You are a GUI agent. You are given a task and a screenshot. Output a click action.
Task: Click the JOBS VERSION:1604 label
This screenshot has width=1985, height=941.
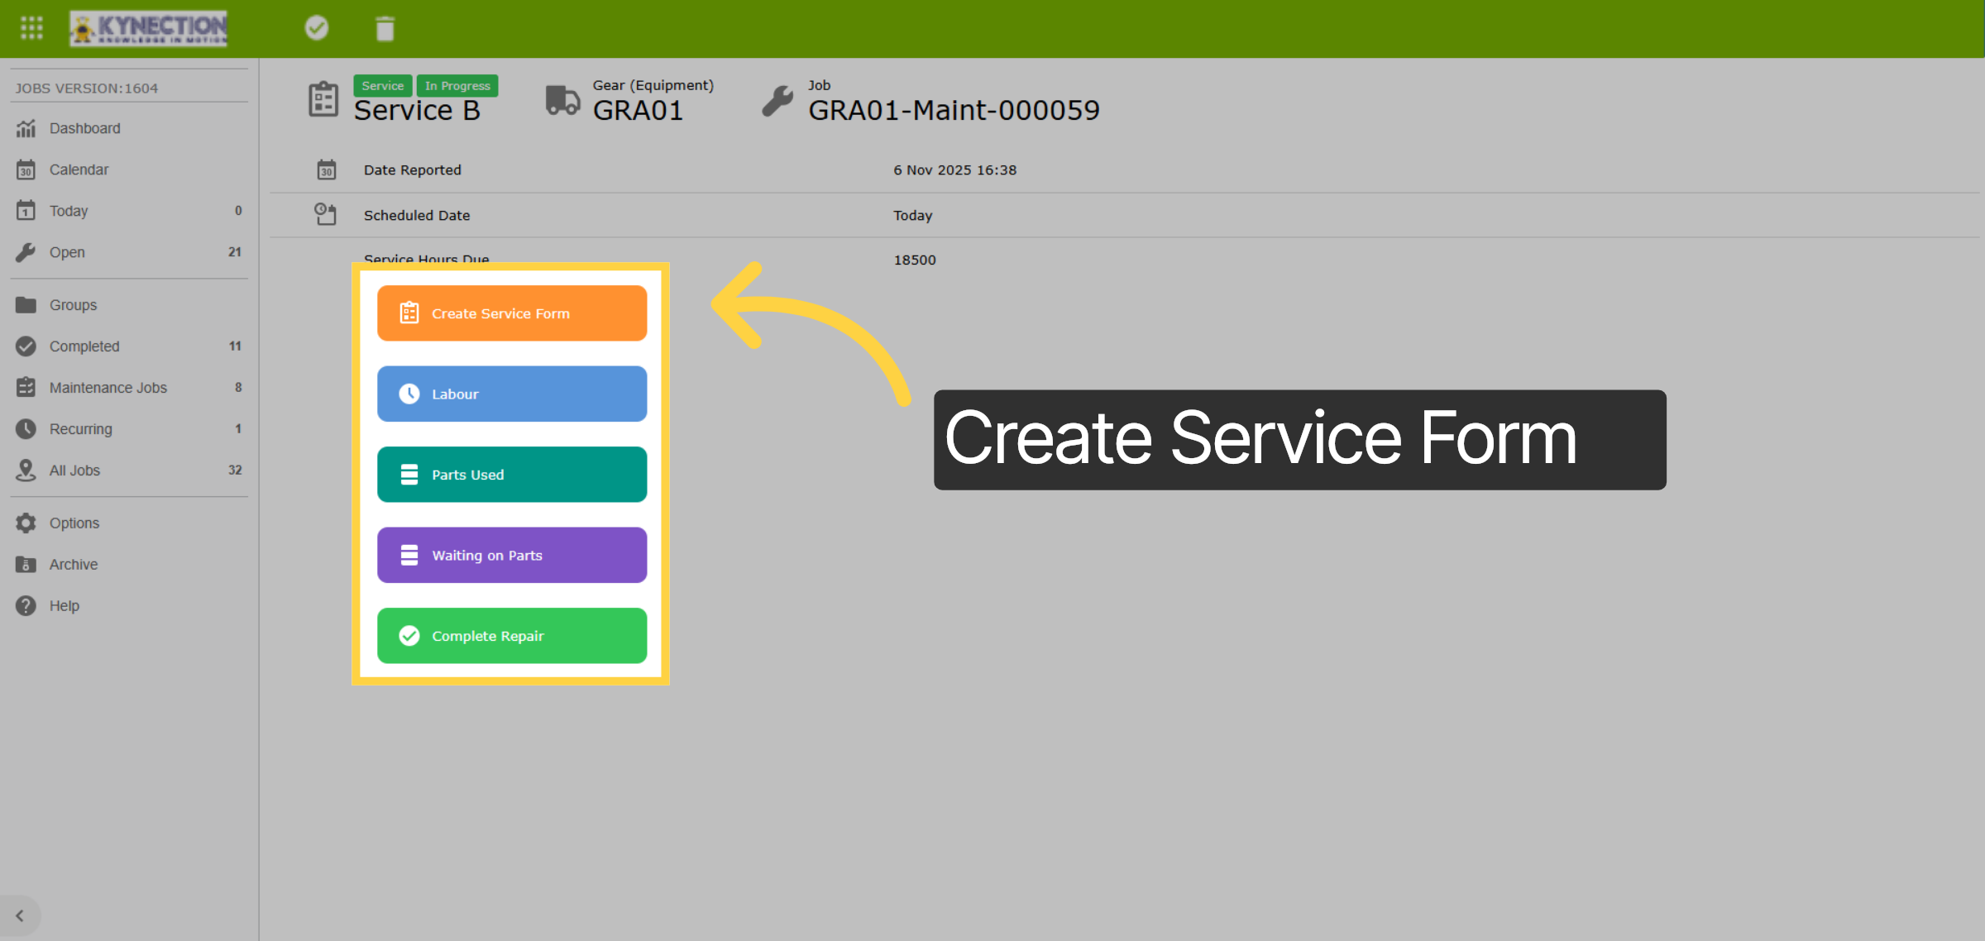(x=87, y=88)
